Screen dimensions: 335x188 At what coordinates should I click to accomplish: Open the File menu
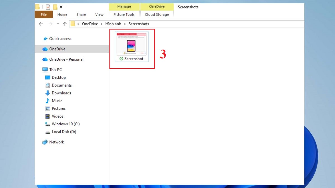[x=44, y=14]
